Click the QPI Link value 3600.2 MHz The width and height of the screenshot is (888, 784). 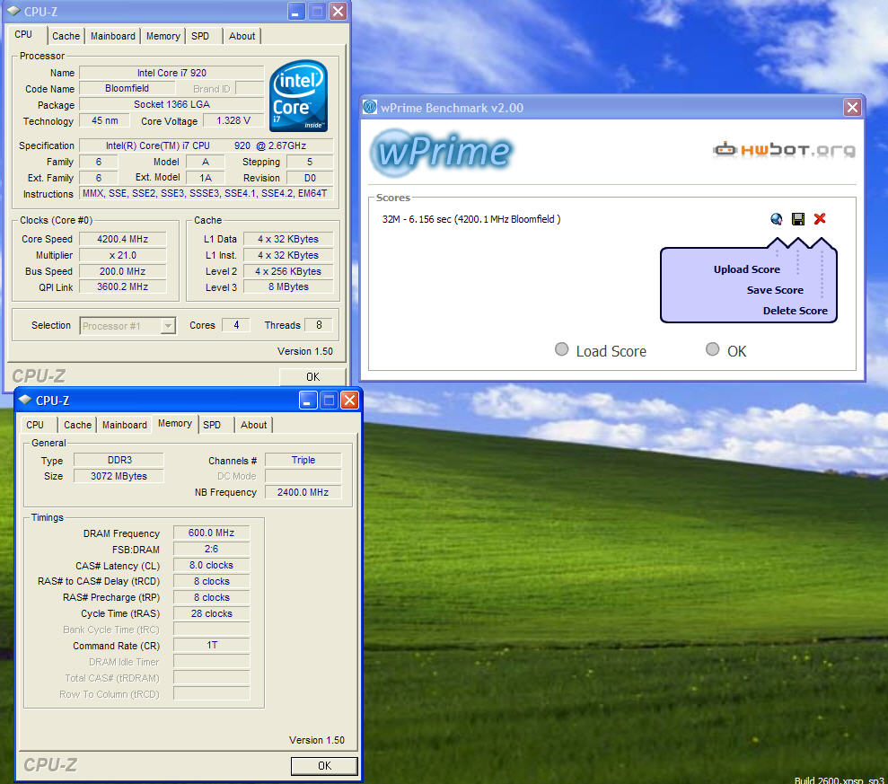123,286
